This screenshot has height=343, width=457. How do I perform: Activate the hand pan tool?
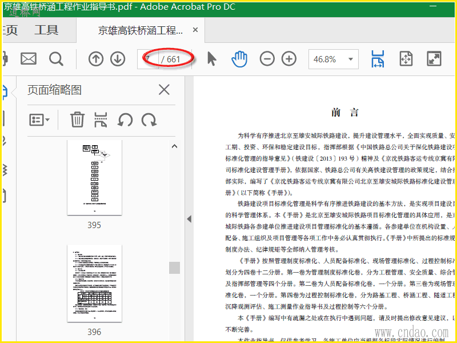tap(239, 59)
